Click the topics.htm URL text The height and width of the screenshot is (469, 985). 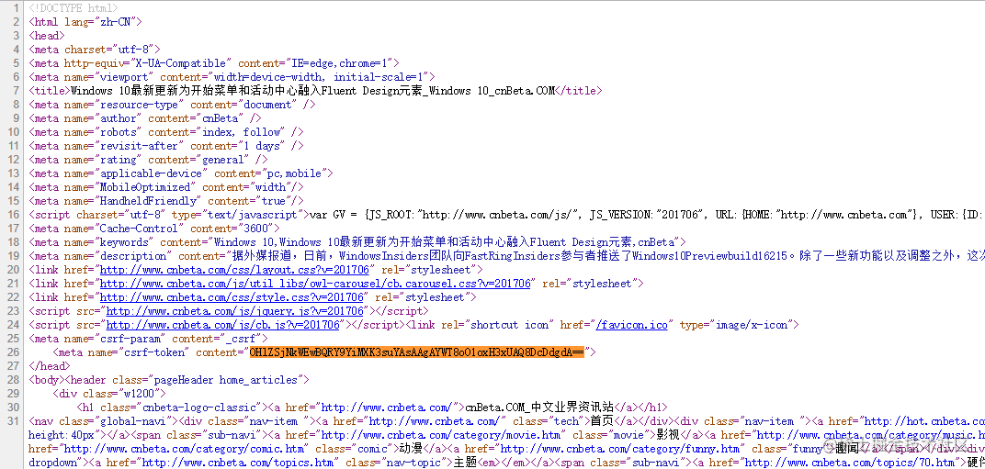[x=237, y=463]
